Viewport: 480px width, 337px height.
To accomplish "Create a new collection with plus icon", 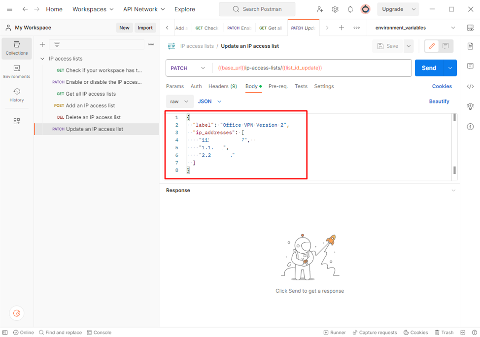I will pos(42,44).
